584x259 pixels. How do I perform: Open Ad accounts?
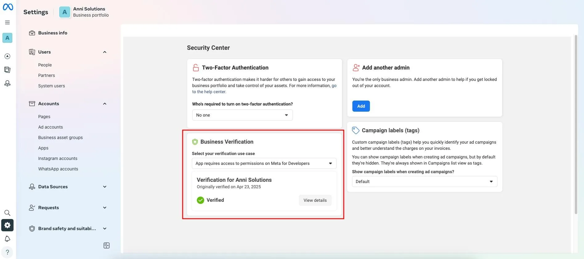(x=51, y=127)
